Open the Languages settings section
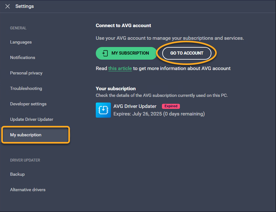Screen dimensions: 276x212 pos(21,42)
